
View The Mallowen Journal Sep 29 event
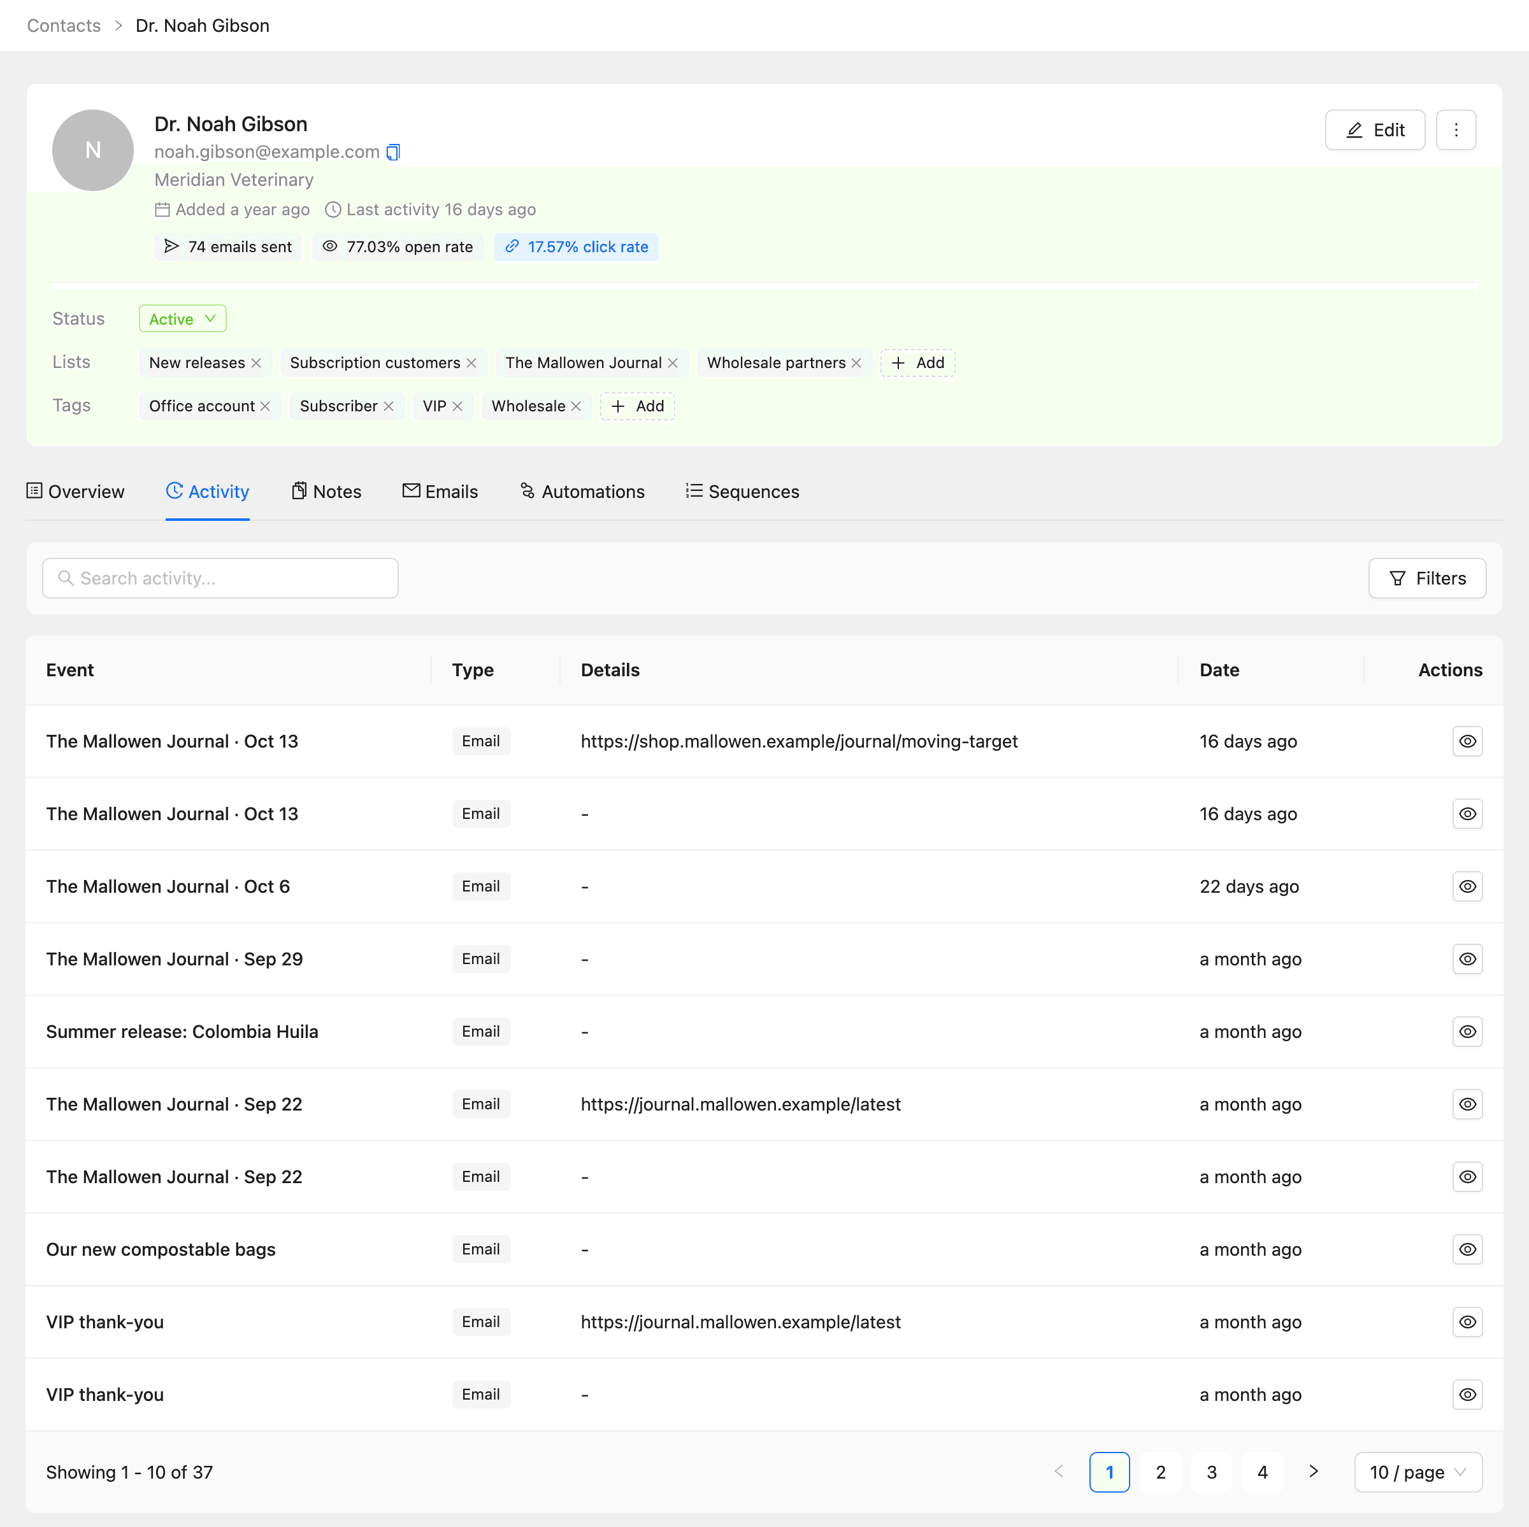(1467, 959)
